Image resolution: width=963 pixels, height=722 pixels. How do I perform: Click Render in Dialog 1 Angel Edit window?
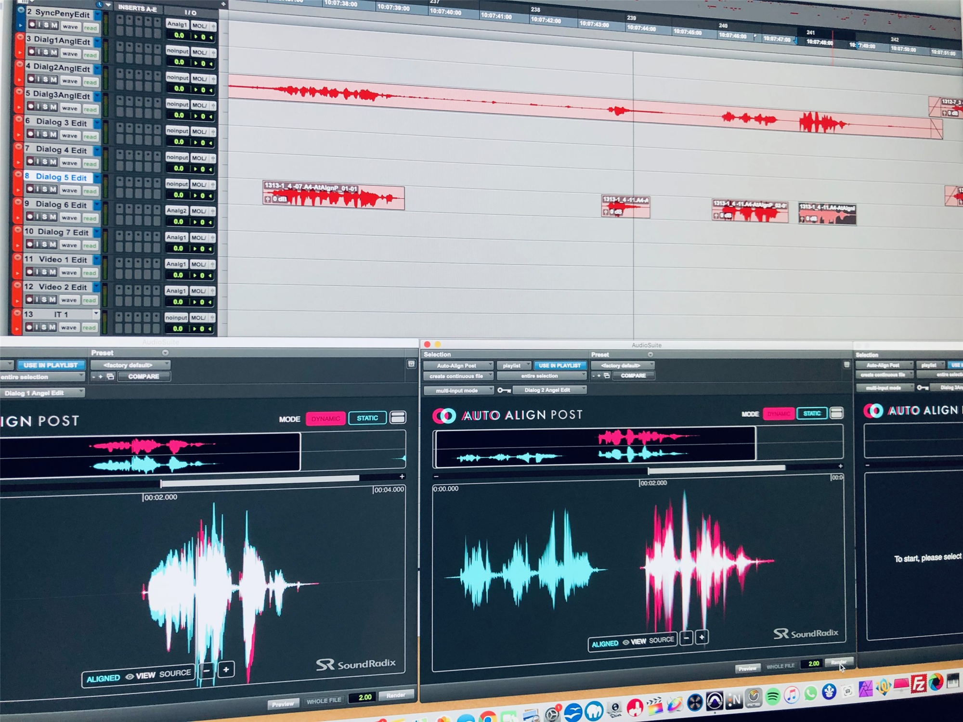point(396,695)
